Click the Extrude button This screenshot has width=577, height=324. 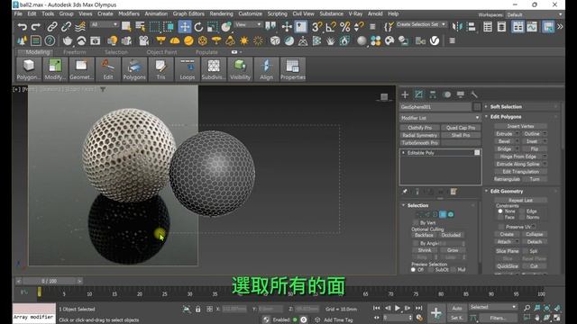[x=504, y=134]
